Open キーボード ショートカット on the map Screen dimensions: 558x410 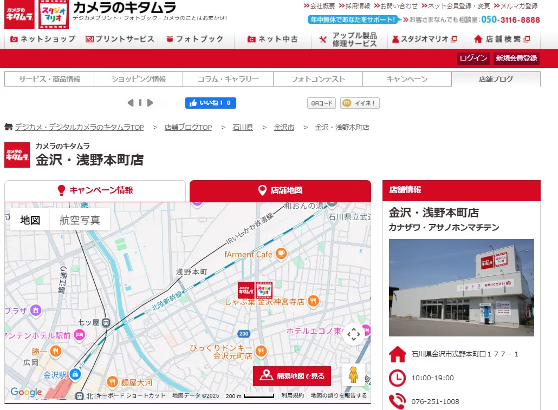[x=131, y=395]
